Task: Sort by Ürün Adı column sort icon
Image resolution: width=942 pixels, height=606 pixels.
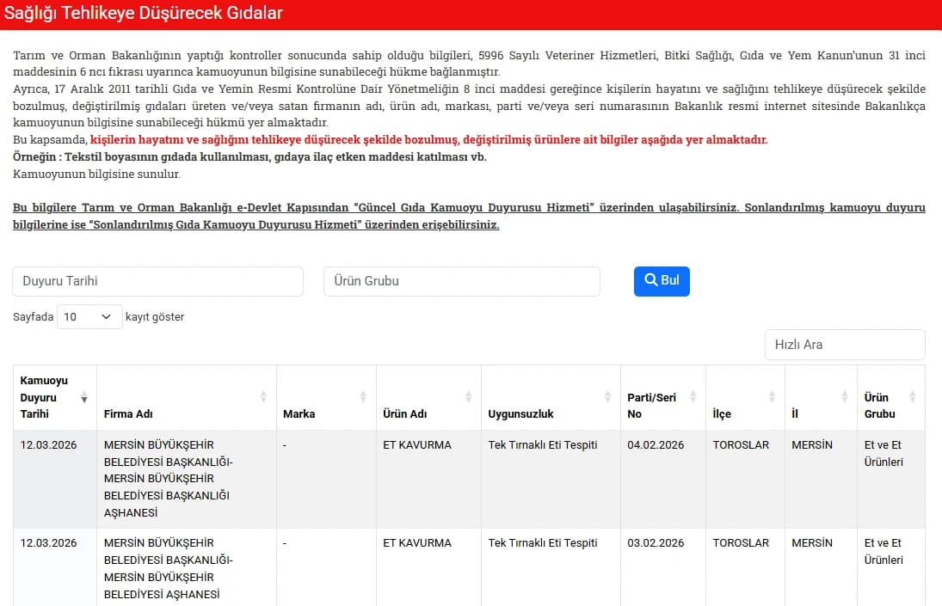Action: click(x=469, y=396)
